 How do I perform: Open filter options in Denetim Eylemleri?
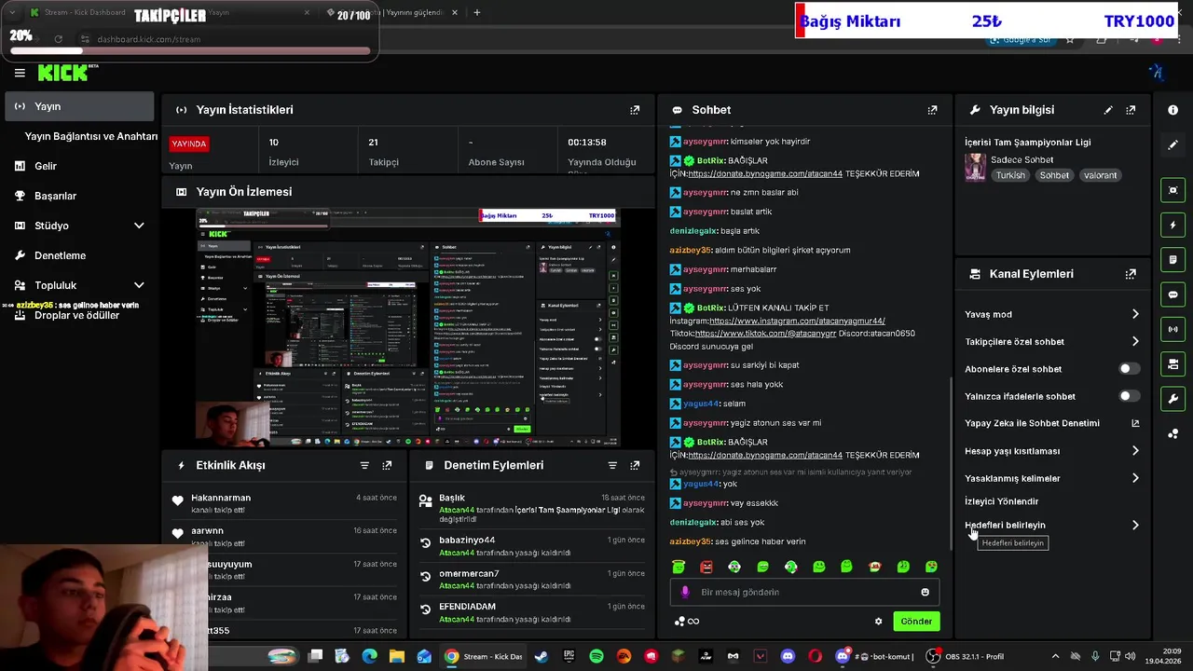pyautogui.click(x=612, y=465)
